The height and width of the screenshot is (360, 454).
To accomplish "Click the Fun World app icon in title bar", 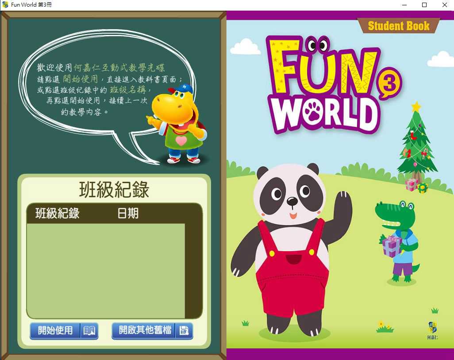I will pos(5,4).
